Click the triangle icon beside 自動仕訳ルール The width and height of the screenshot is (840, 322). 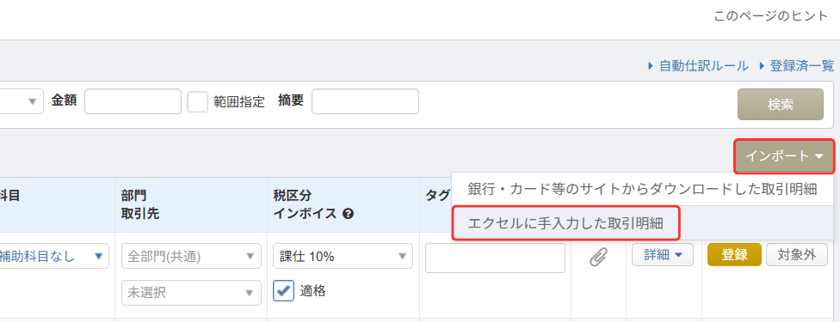pos(651,66)
